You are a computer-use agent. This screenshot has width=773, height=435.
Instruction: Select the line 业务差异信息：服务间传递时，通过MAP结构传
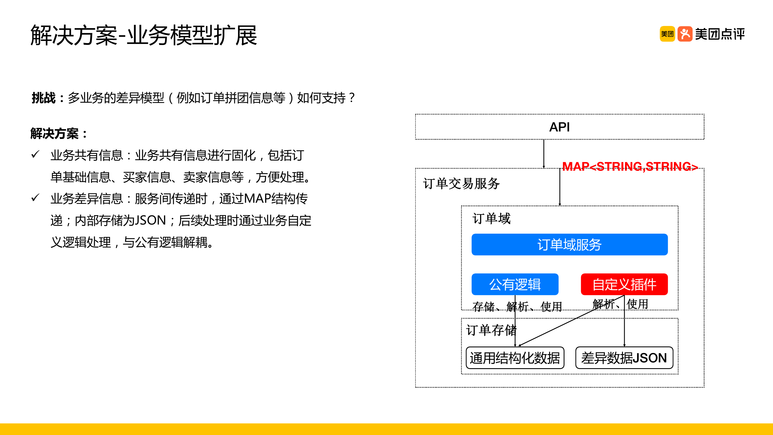click(179, 198)
